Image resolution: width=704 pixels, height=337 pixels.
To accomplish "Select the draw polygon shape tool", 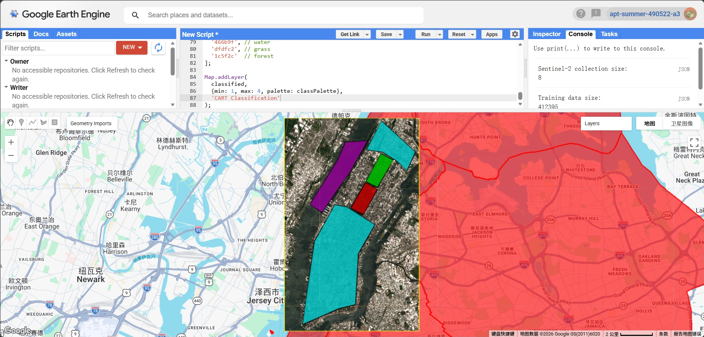I will 43,123.
